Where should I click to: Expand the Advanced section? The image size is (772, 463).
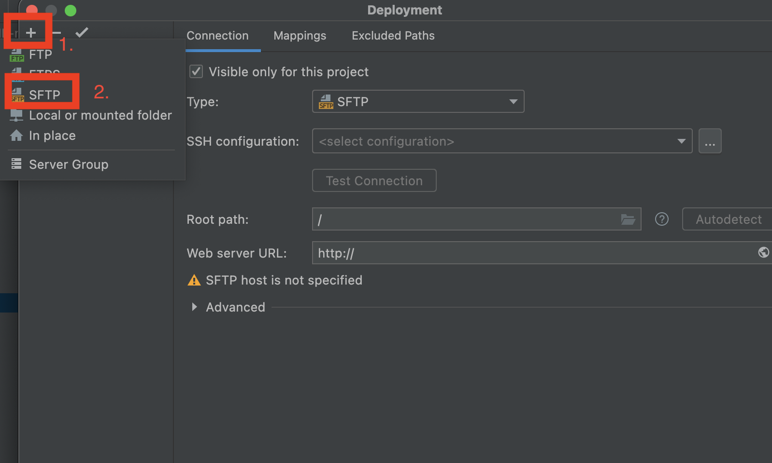(x=194, y=307)
